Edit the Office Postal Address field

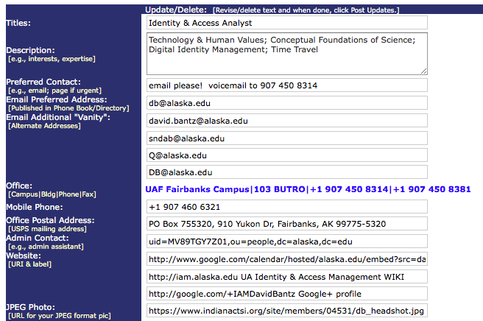pyautogui.click(x=287, y=224)
